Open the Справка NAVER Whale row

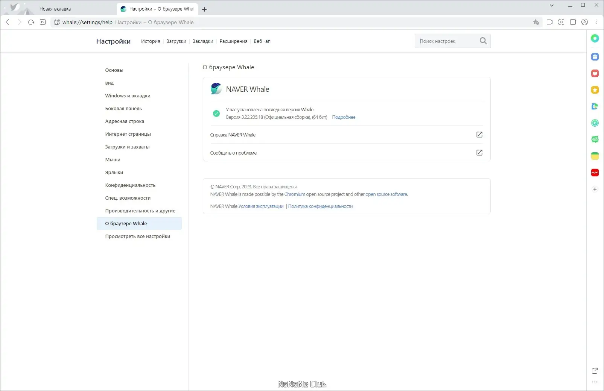click(x=347, y=135)
